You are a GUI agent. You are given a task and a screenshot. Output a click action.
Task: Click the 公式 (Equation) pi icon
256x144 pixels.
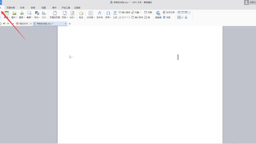(x=115, y=13)
